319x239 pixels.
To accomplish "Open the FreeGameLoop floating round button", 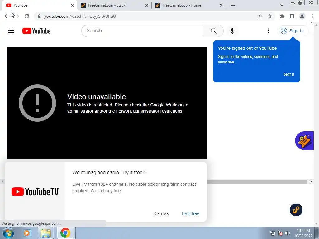I will point(296,210).
